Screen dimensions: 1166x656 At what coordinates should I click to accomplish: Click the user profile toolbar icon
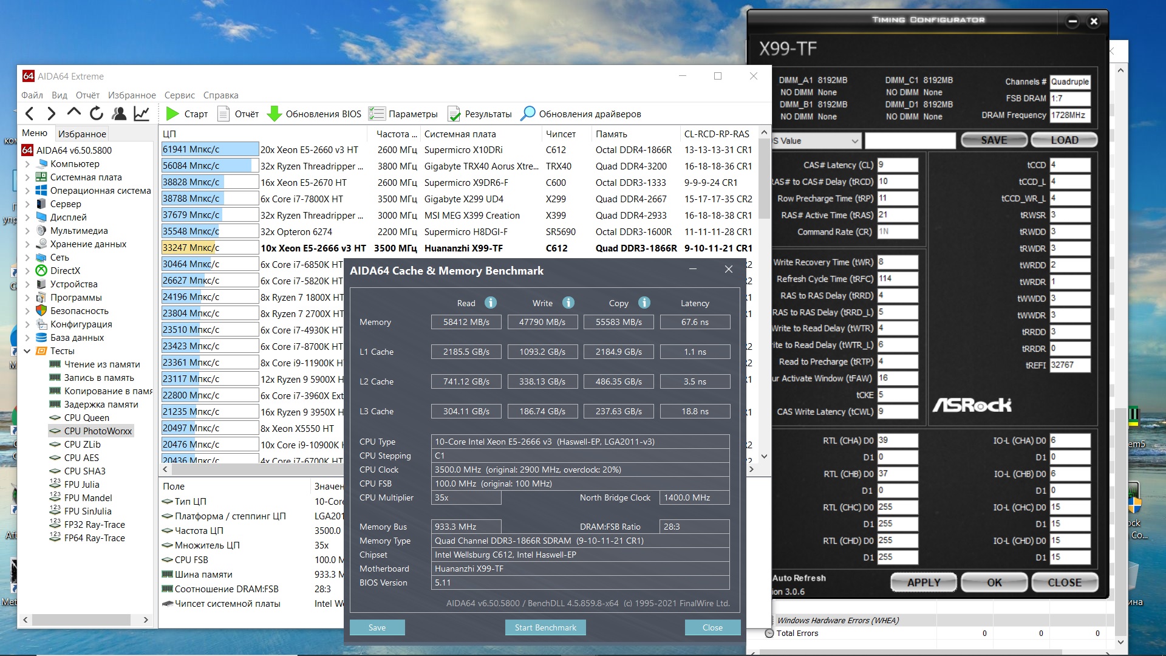pos(119,114)
